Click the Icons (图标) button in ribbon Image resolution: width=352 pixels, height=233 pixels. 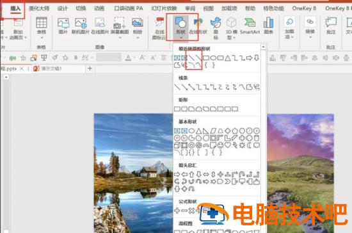point(216,28)
